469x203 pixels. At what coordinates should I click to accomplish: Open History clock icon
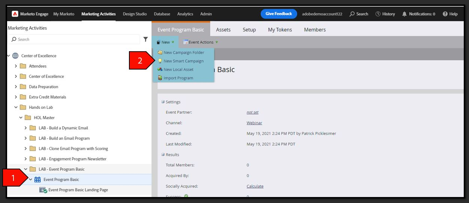(378, 14)
